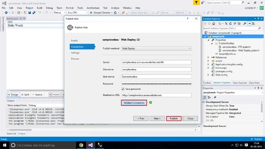Screen dimensions: 265x149
Task: Expand the References node
Action: 208,58
